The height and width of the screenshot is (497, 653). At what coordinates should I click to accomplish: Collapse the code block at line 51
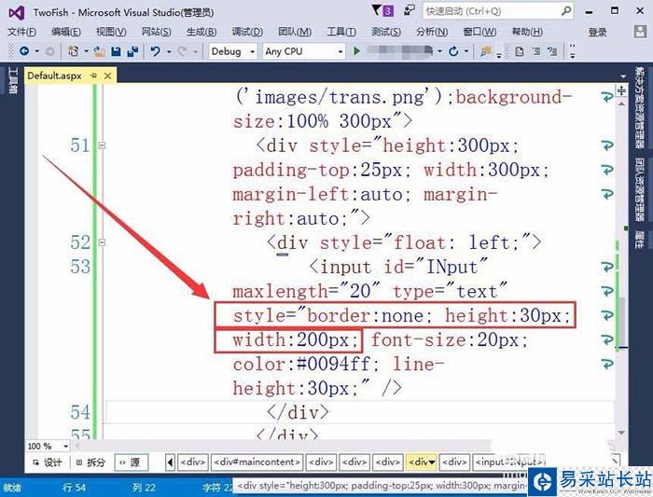click(x=102, y=145)
